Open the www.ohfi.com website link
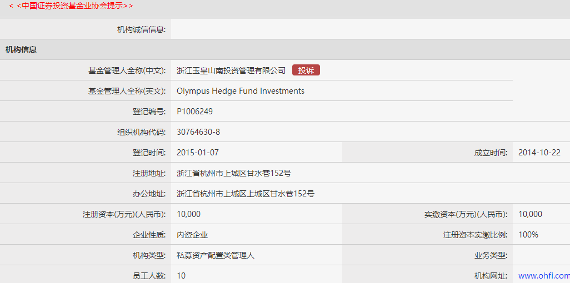Viewport: 570px width, 283px height. coord(543,276)
